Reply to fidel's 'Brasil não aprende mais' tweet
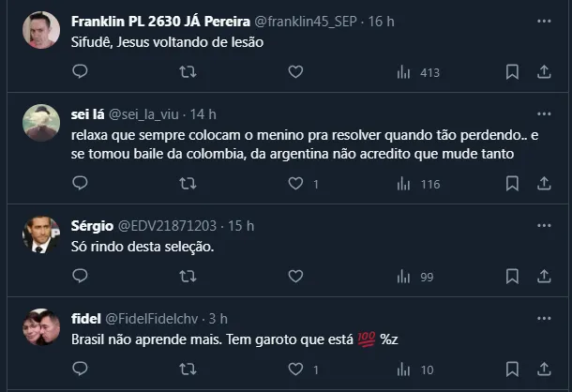 point(80,369)
